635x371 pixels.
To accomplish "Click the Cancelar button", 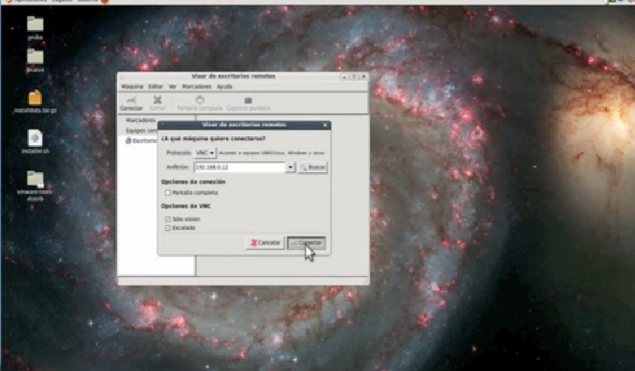I will (x=265, y=243).
